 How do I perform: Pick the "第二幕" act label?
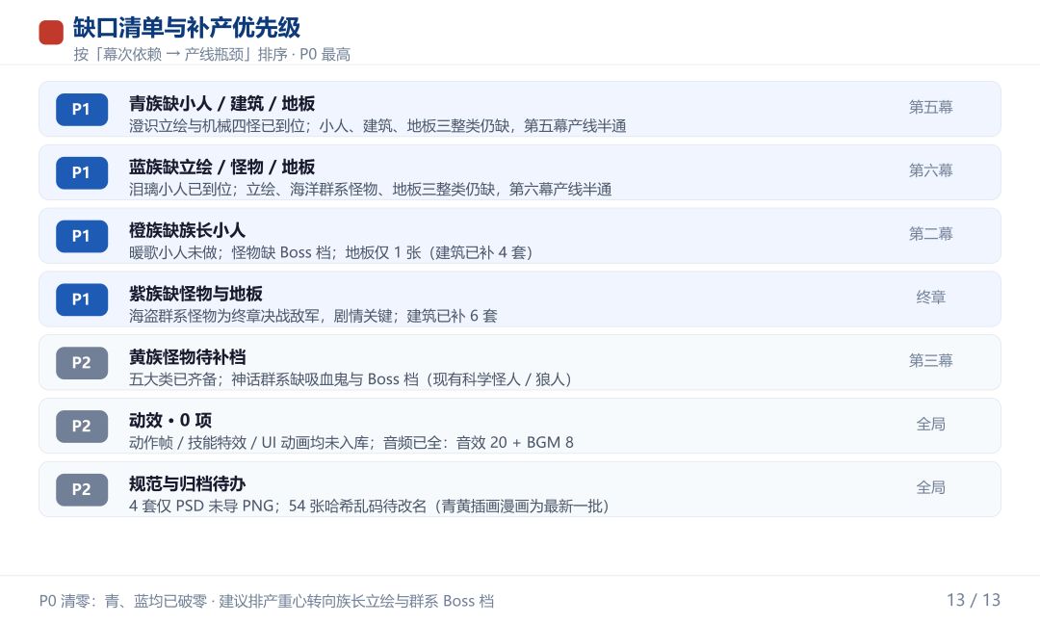930,234
